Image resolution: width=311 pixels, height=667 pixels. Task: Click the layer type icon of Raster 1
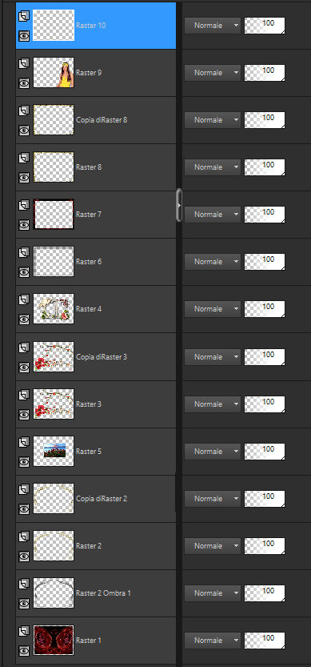24,631
